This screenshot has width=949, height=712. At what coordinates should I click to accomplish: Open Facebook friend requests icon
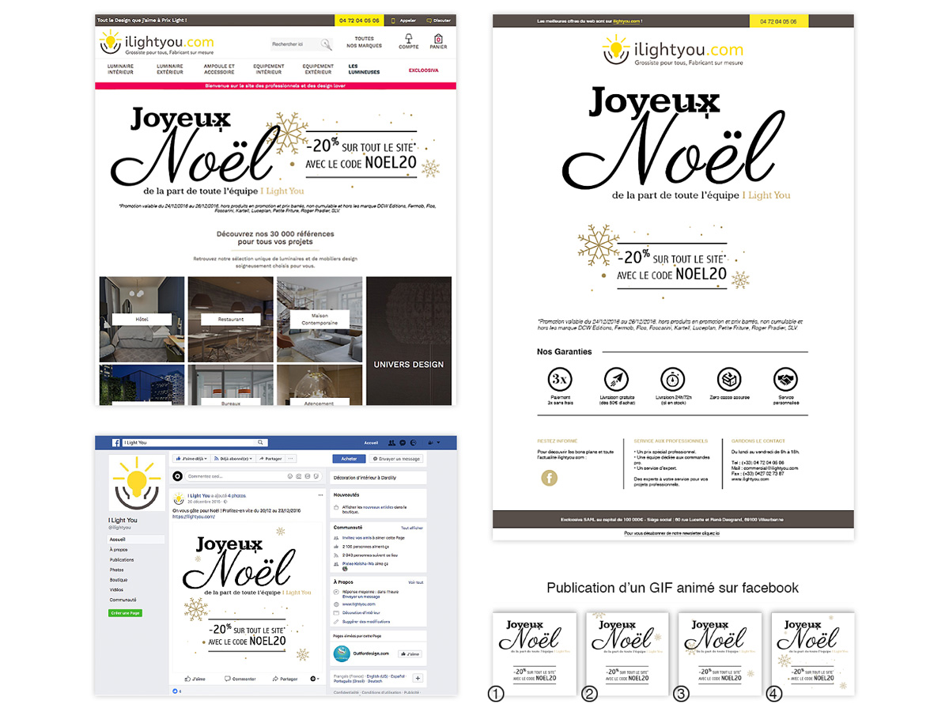391,443
